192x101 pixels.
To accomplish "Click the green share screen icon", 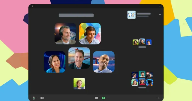I will pyautogui.click(x=104, y=98).
